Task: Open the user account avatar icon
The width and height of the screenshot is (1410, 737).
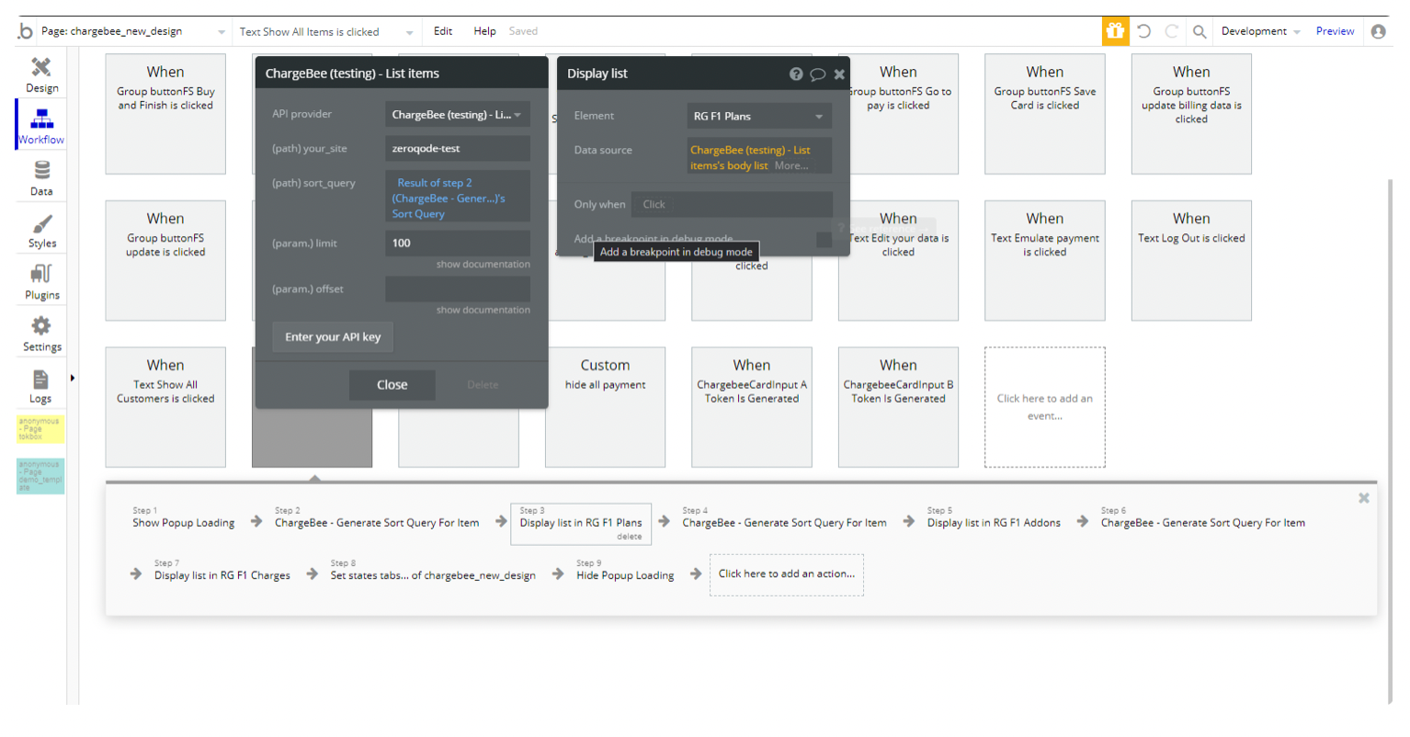Action: pos(1378,31)
